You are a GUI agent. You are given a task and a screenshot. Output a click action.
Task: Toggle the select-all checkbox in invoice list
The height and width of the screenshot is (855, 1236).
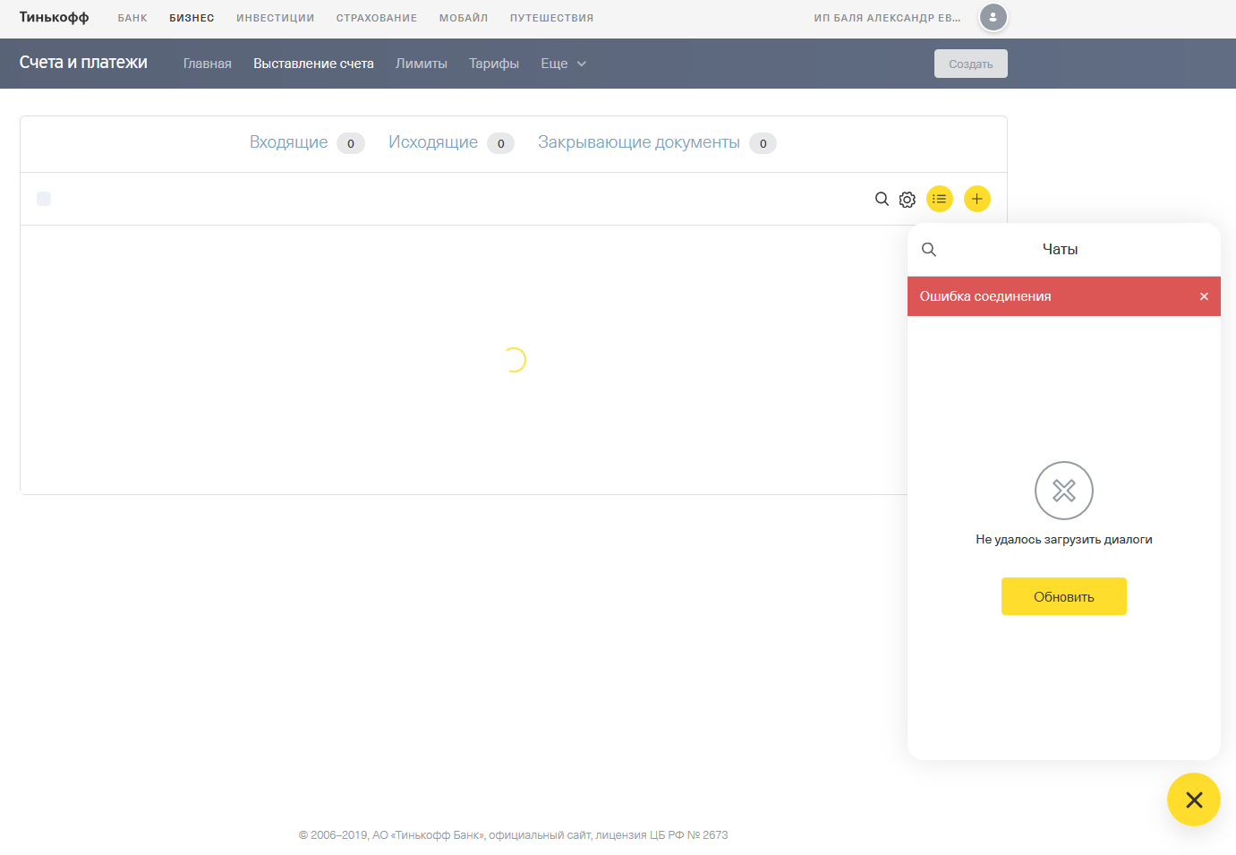tap(44, 199)
